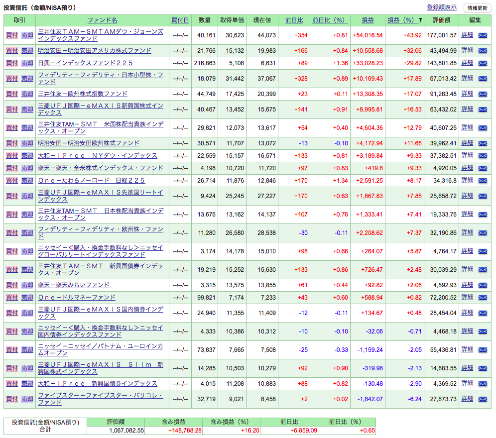The height and width of the screenshot is (438, 496).
Task: Click mail icon for ニッセイ国内債券インデックス row
Action: tap(483, 332)
